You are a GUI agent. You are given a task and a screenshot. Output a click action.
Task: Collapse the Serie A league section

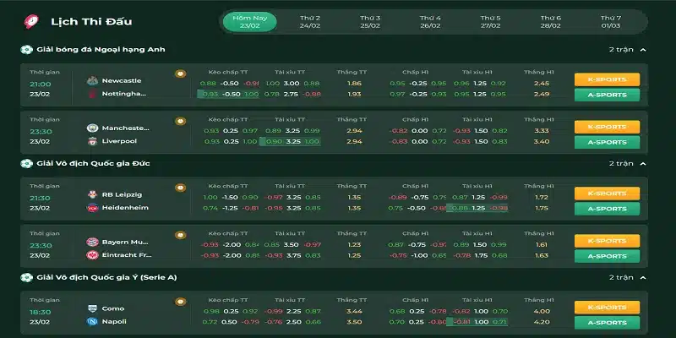coord(643,277)
